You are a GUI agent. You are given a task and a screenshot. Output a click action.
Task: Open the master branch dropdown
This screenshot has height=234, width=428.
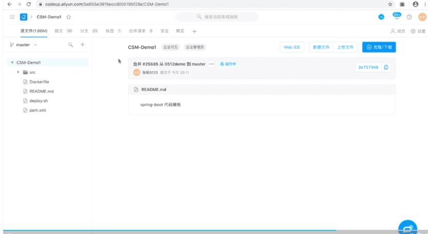coord(24,45)
